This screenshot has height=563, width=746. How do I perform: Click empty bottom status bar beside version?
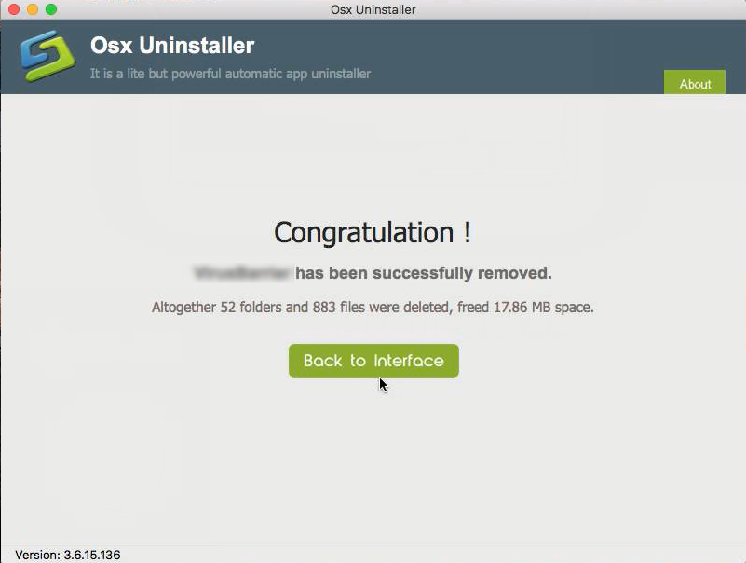[x=428, y=554]
